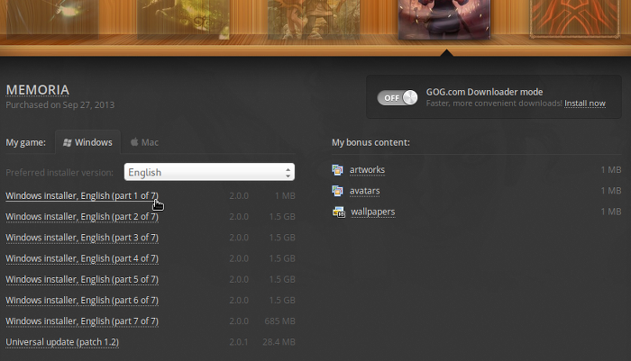
Task: Switch to the Windows platform tab
Action: pos(87,142)
